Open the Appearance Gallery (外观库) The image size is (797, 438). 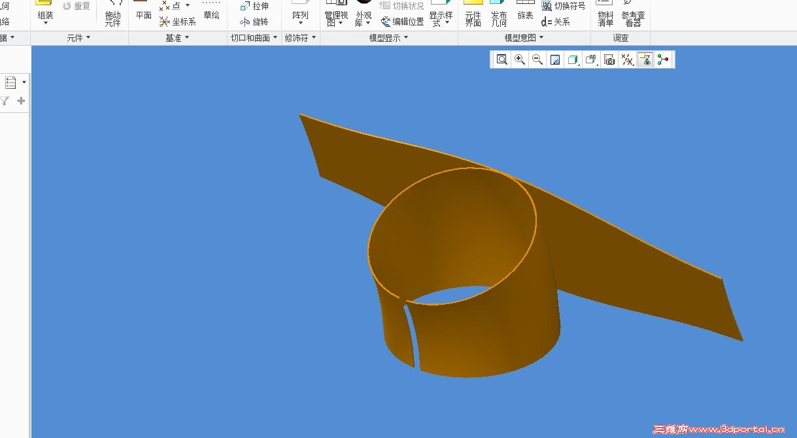coord(364,13)
